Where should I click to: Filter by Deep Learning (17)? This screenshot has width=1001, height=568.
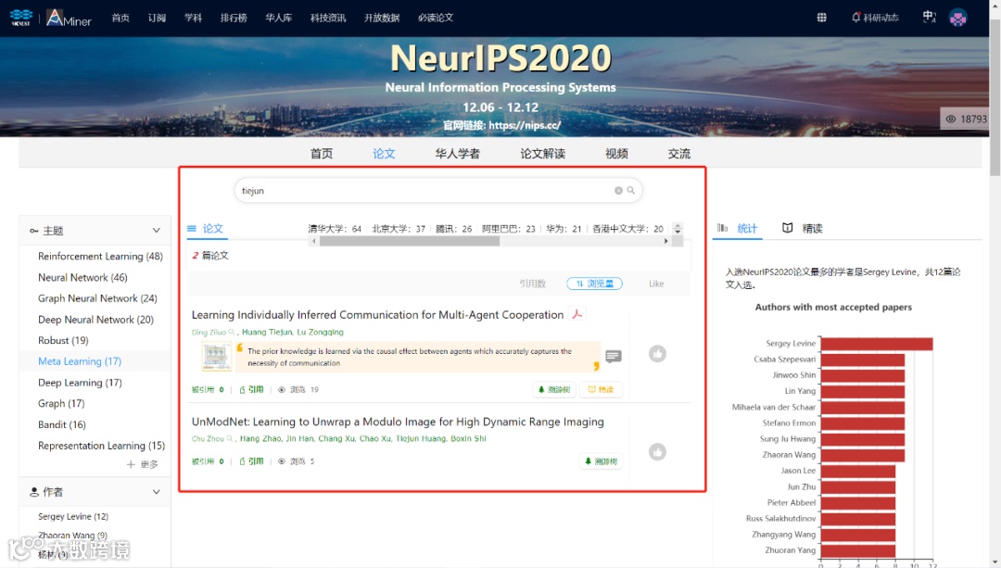pos(80,383)
